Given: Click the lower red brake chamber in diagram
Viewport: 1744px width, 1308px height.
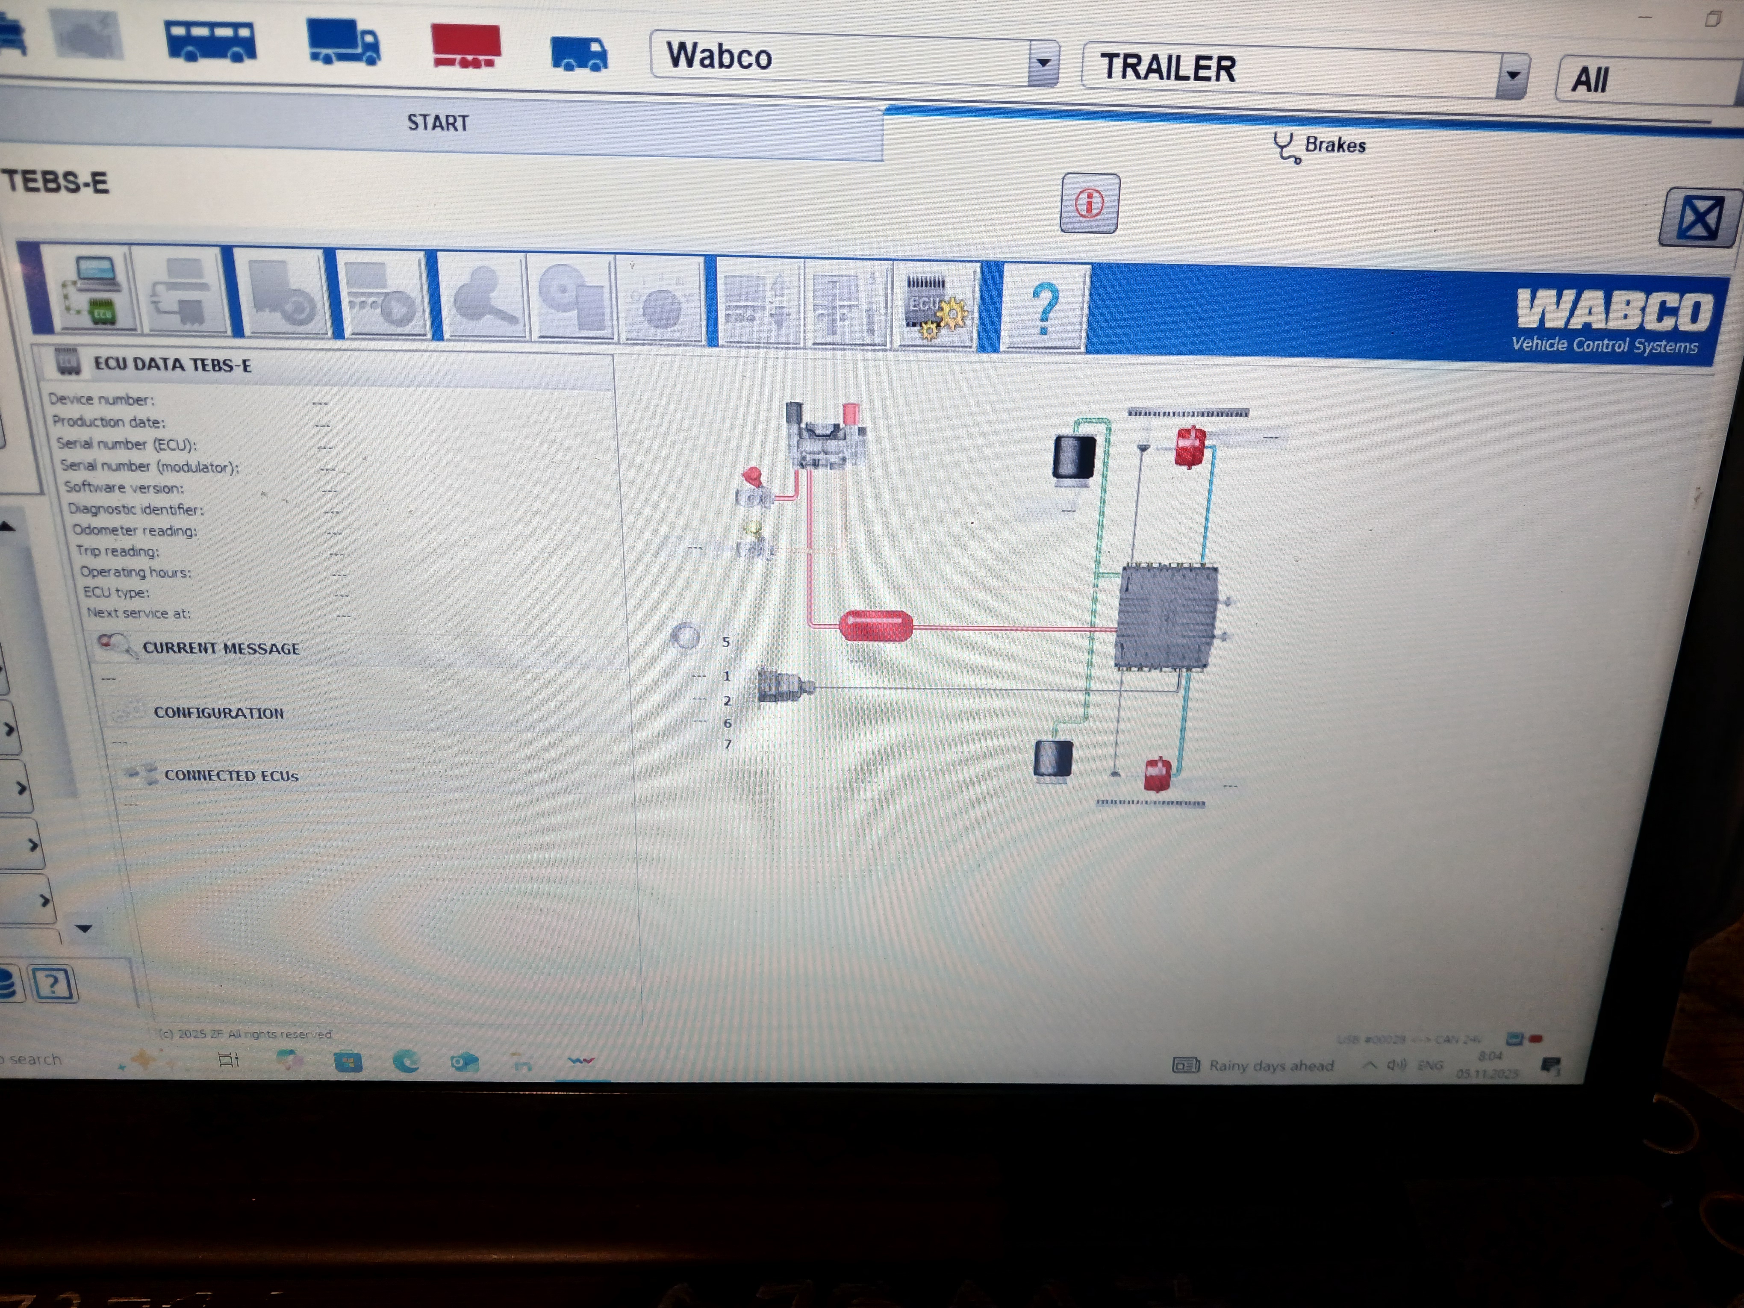Looking at the screenshot, I should [1158, 774].
